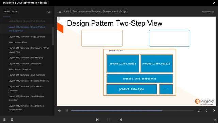Click the product.info.type block
The width and height of the screenshot is (218, 123).
click(x=131, y=89)
